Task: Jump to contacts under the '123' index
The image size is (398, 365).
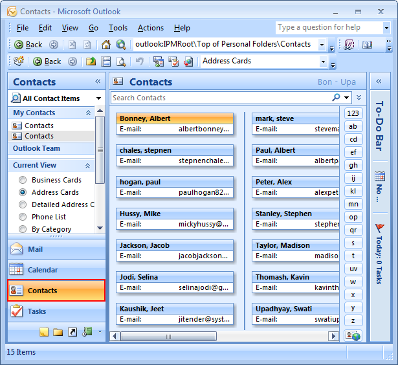Action: point(353,113)
